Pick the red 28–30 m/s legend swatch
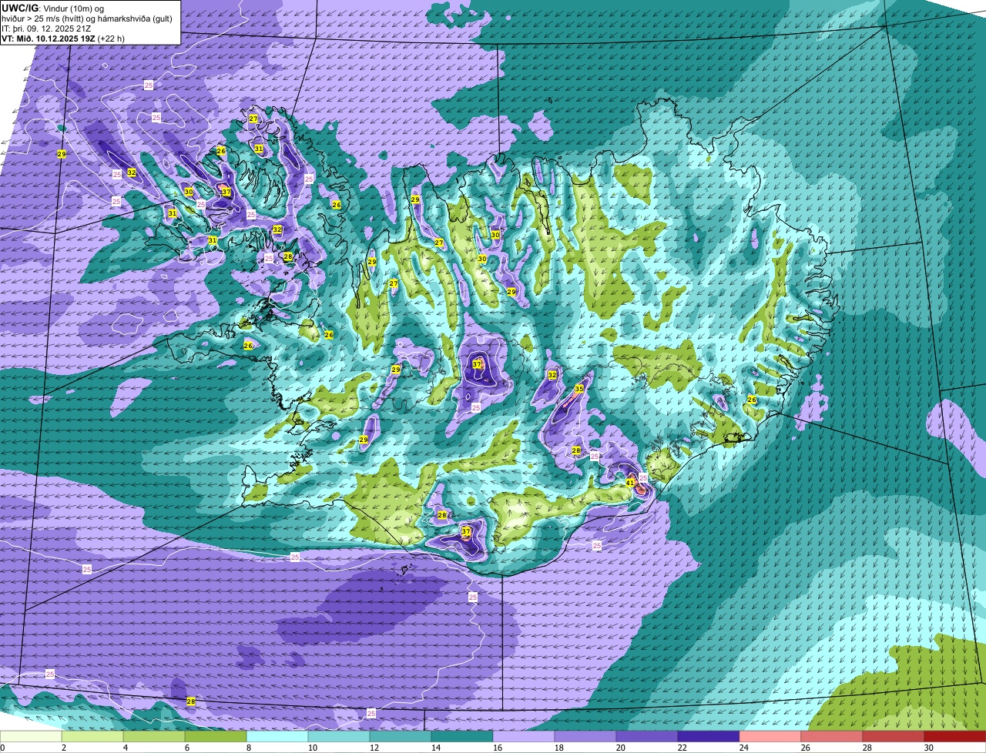986x753 pixels. click(894, 737)
